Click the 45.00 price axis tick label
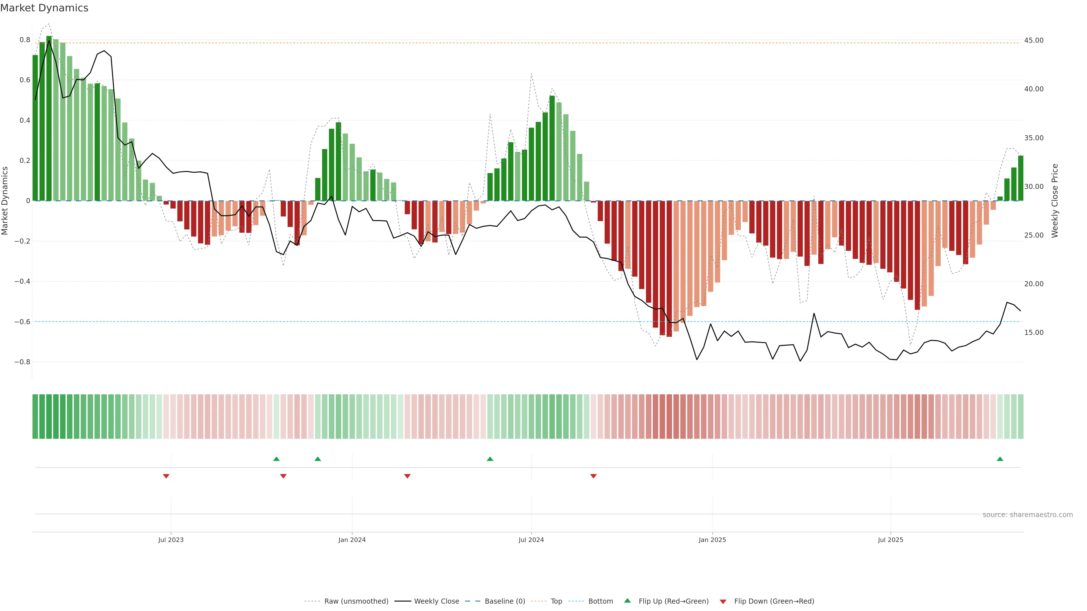Image resolution: width=1087 pixels, height=611 pixels. (x=1034, y=40)
